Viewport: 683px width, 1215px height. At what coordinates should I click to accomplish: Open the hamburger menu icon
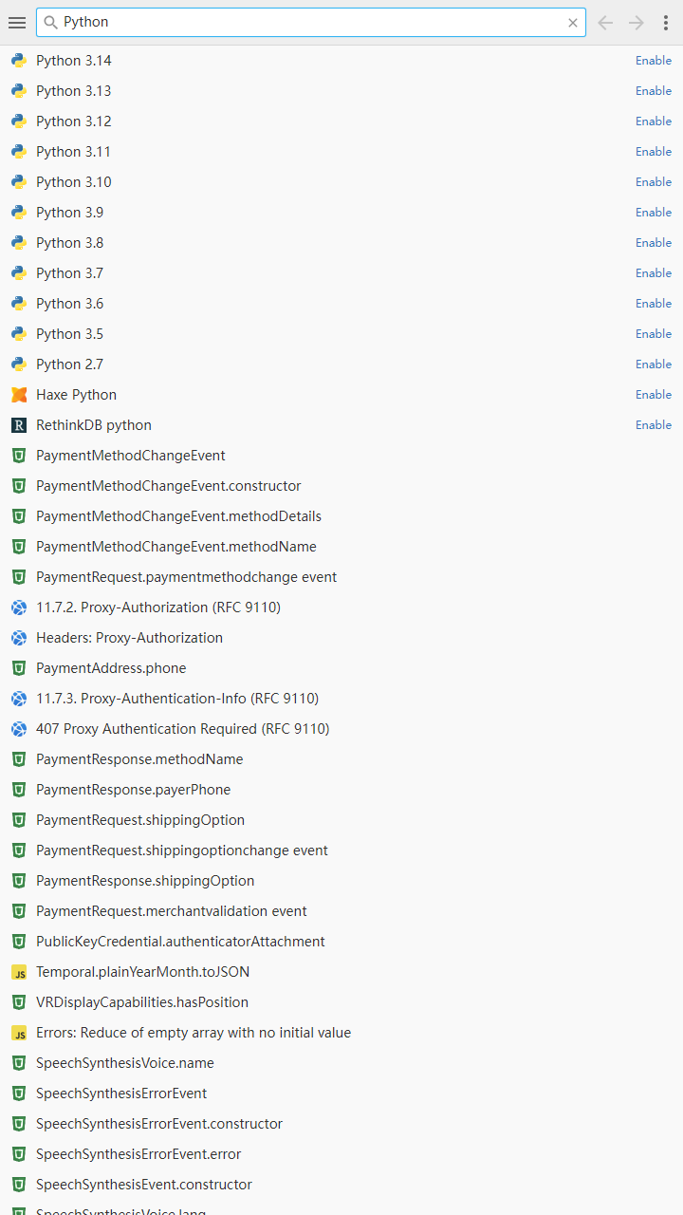tap(17, 23)
